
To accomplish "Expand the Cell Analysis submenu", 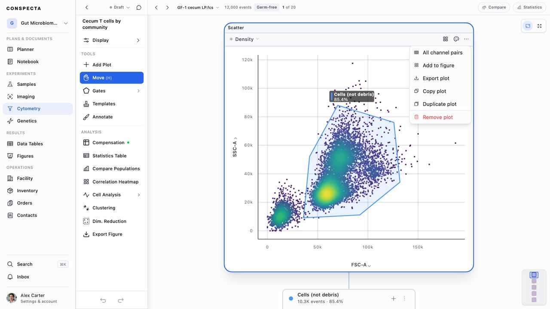I will pos(112,195).
